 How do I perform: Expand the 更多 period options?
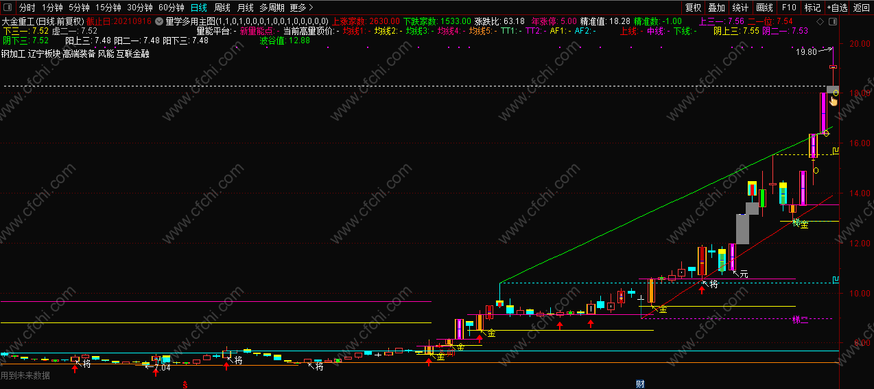[x=300, y=8]
